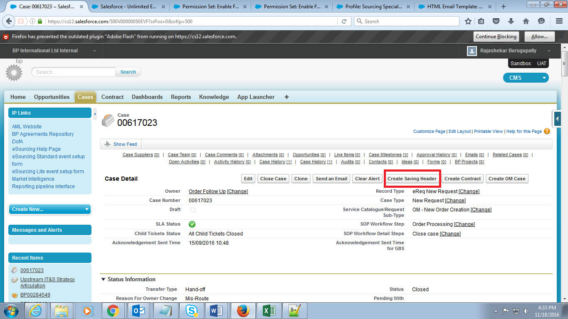Reload the page with the refresh icon
This screenshot has width=568, height=319.
tap(344, 21)
